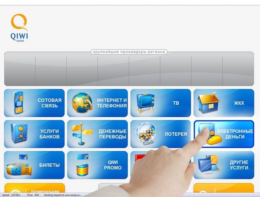Click 'крупнейшие провайдеры региона' label
This screenshot has height=197, width=260.
click(x=129, y=52)
